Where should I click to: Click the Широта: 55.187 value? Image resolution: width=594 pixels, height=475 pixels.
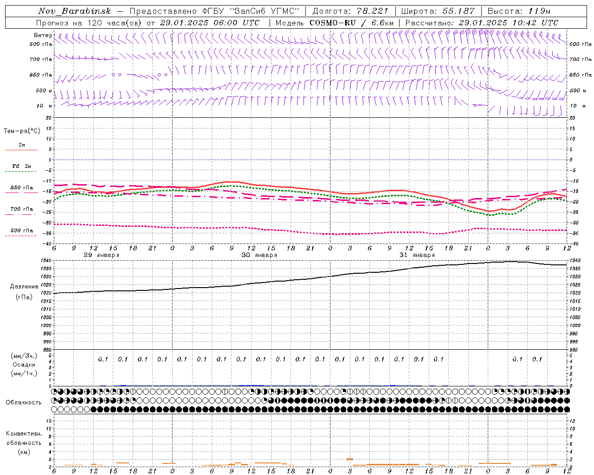coord(438,11)
